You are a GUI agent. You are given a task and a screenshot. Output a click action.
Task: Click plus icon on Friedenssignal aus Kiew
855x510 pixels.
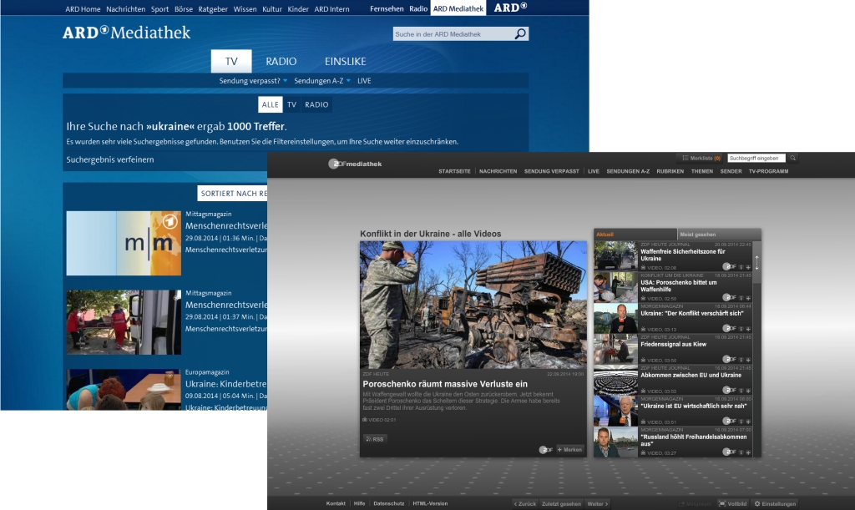pos(748,360)
